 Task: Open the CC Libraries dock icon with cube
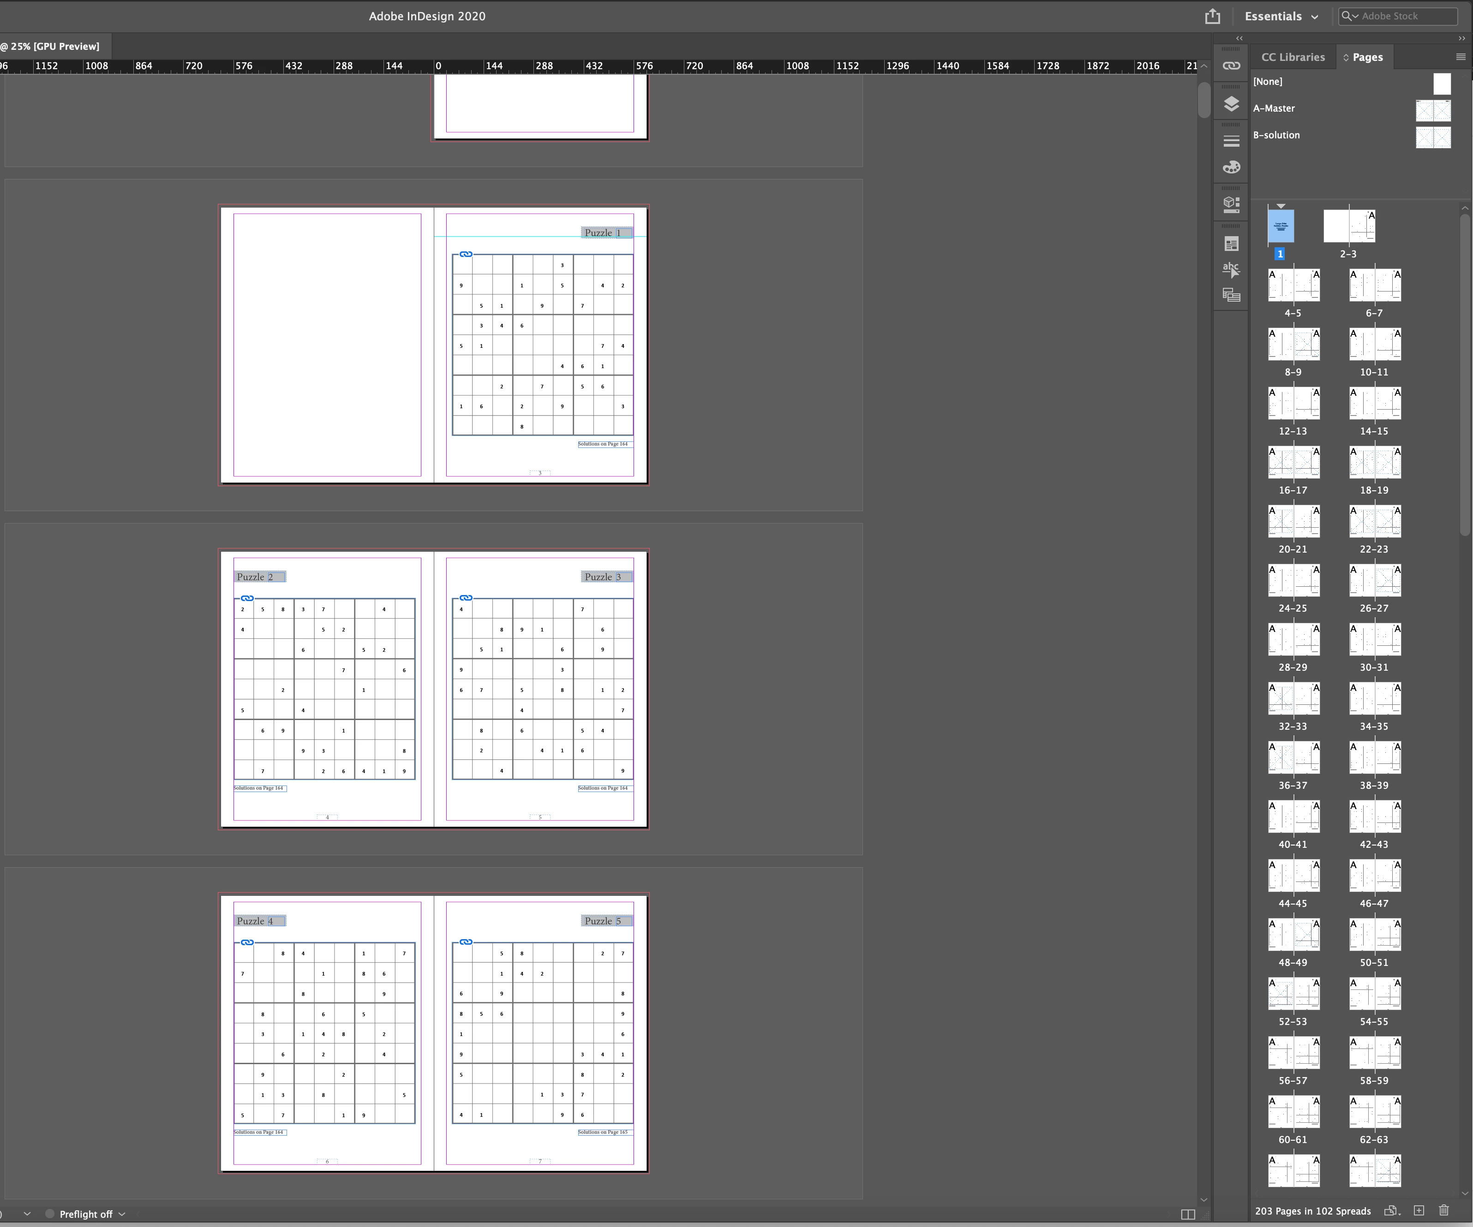point(1231,204)
